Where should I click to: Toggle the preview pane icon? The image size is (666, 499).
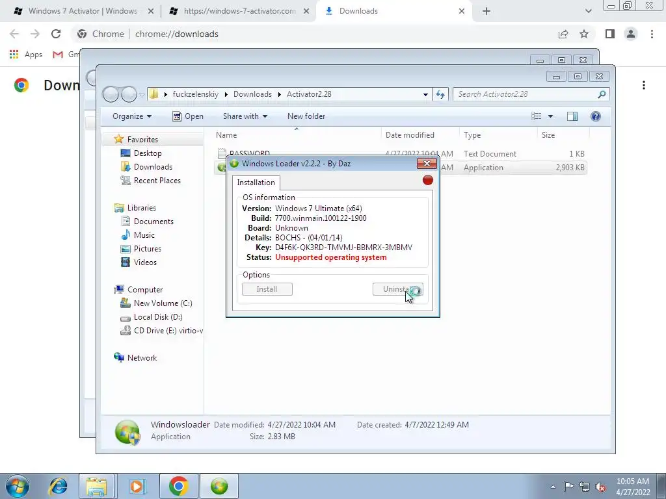coord(572,116)
